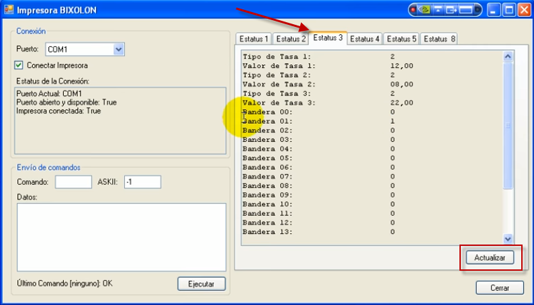Click the 'Bandera 02:' row
The image size is (534, 305).
coord(319,130)
